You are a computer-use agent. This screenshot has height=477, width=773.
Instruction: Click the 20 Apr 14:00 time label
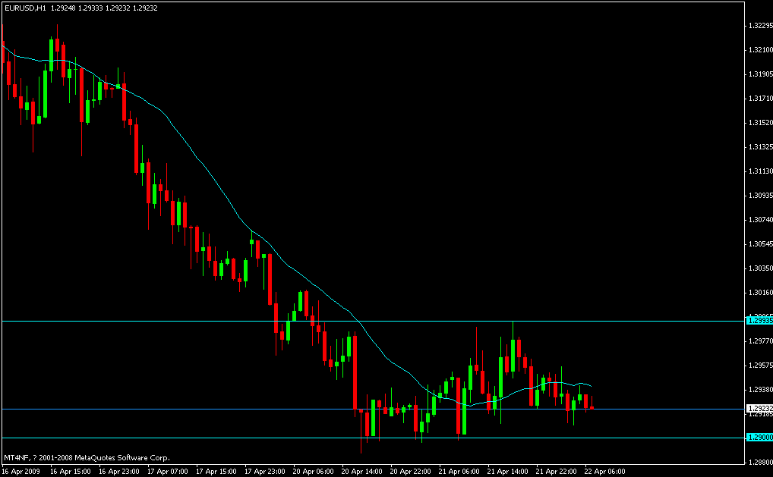[362, 472]
